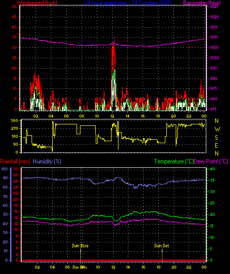This screenshot has height=274, width=230.
Task: Select the 100 value on humidity axis
Action: [4, 169]
